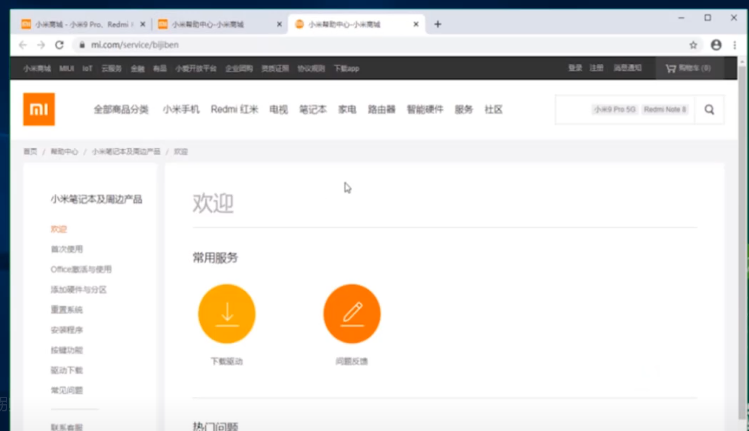The height and width of the screenshot is (431, 749).
Task: Open Chrome three-dot menu
Action: (x=734, y=45)
